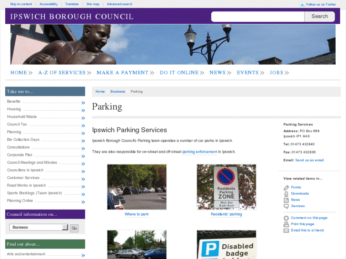
Task: Click the Downloads arrow icon
Action: 286,194
